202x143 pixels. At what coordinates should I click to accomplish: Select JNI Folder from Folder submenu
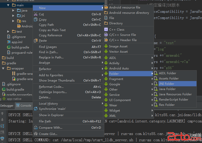click(175, 84)
